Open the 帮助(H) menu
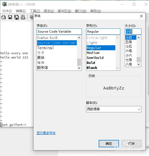The width and height of the screenshot is (149, 156). (x=96, y=11)
